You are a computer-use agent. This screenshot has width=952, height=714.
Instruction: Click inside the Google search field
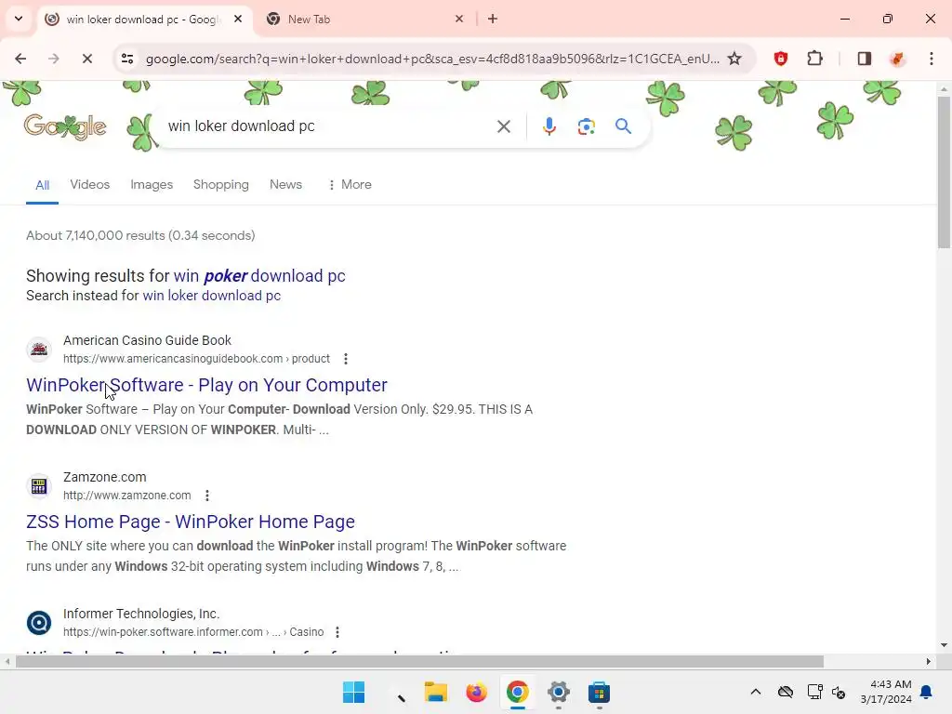pyautogui.click(x=328, y=126)
